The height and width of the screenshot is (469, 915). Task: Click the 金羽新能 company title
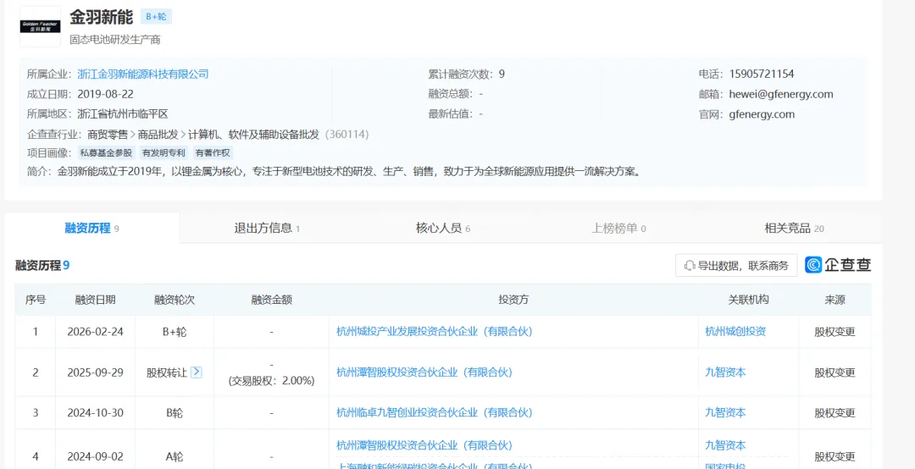tap(102, 17)
